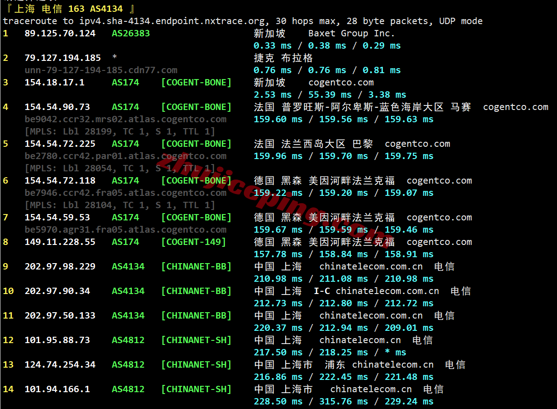Click IP 154.54.90.73 in hop 4
The width and height of the screenshot is (557, 409).
(57, 107)
